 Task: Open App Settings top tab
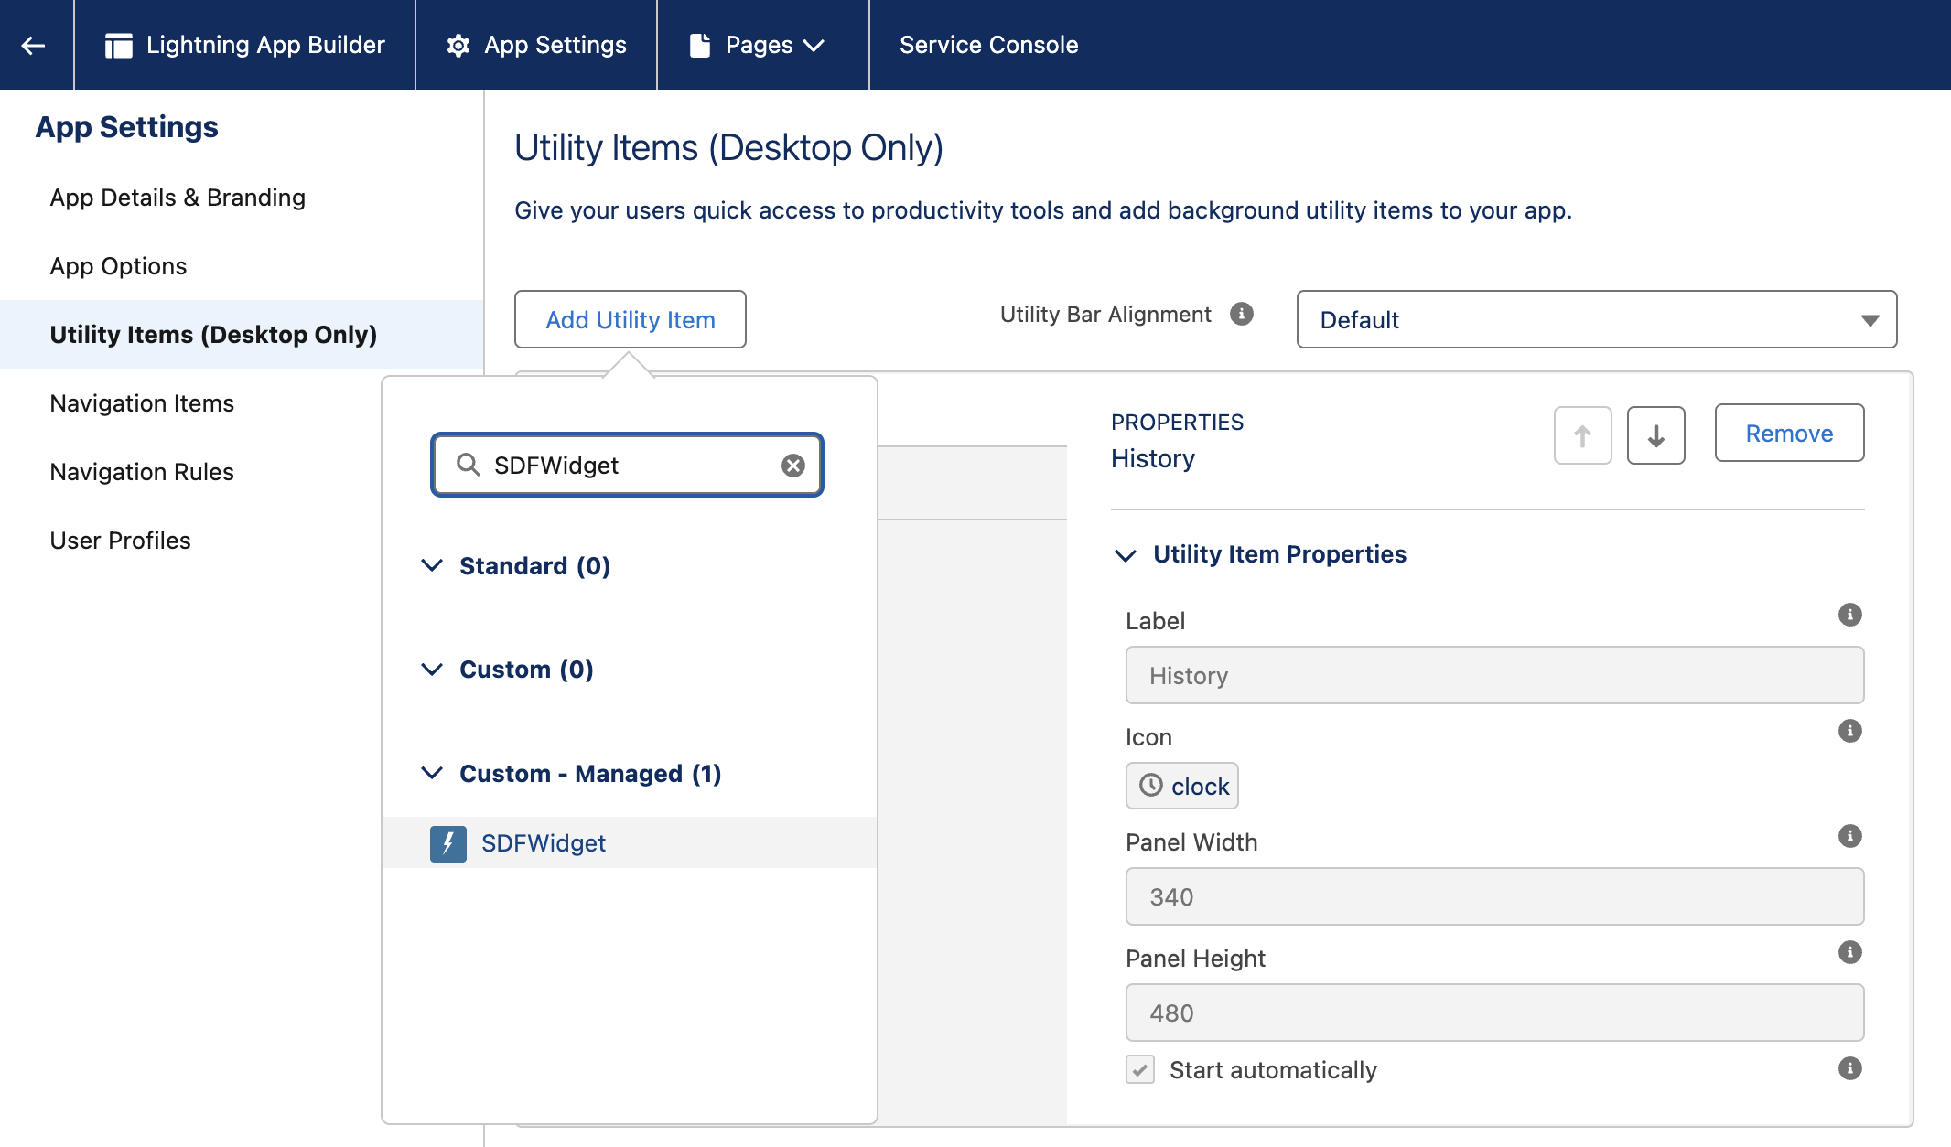[536, 45]
